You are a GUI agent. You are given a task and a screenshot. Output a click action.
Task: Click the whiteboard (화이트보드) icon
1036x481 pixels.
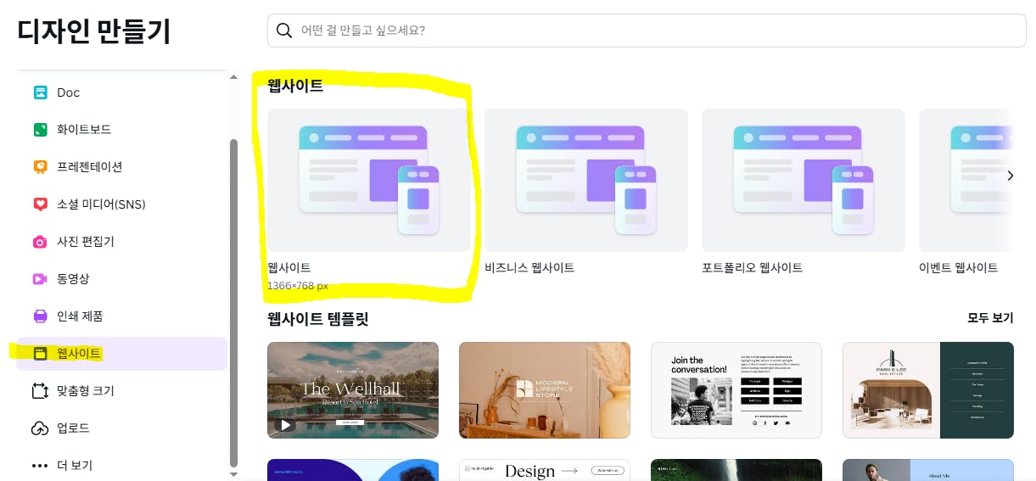tap(40, 130)
